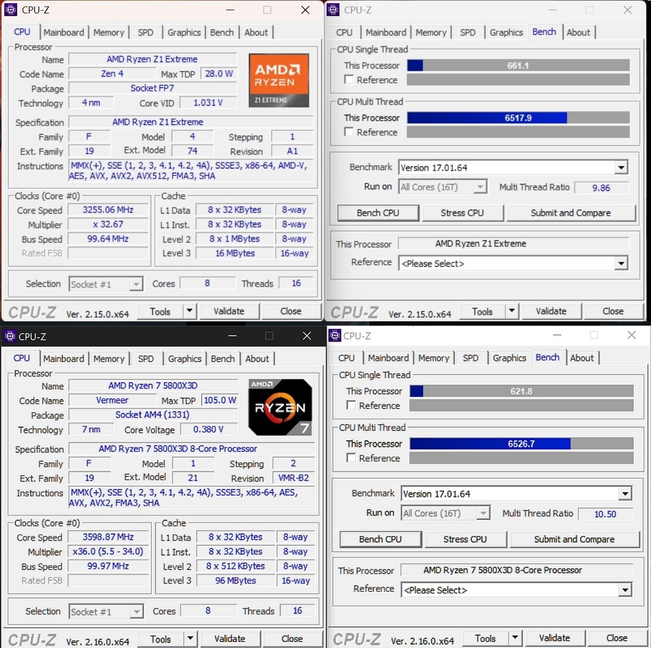Expand Tools arrow menu in Z1 Extreme Bench window
This screenshot has height=648, width=651.
click(512, 311)
